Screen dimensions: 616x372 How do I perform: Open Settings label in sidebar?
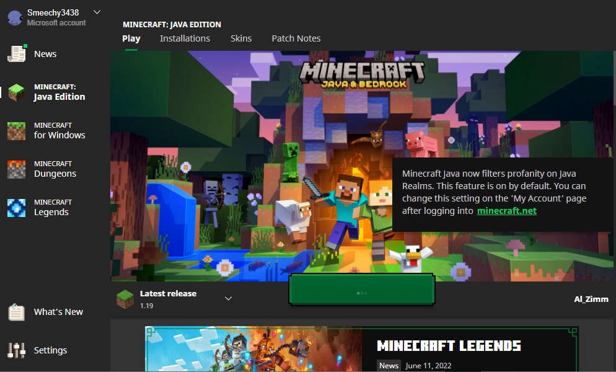[x=50, y=350]
